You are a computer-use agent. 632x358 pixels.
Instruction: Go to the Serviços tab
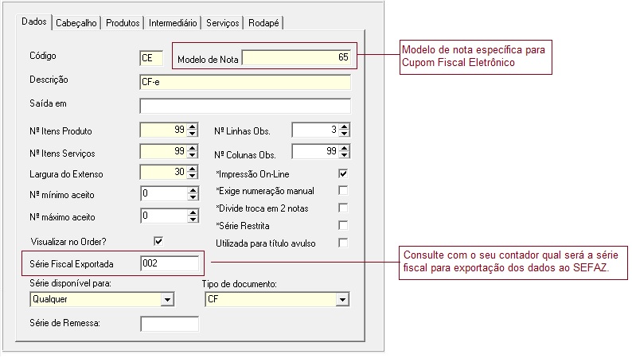(x=222, y=24)
